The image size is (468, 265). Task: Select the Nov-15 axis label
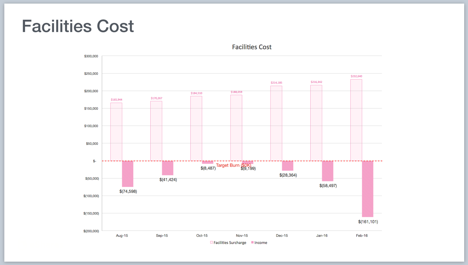point(242,236)
